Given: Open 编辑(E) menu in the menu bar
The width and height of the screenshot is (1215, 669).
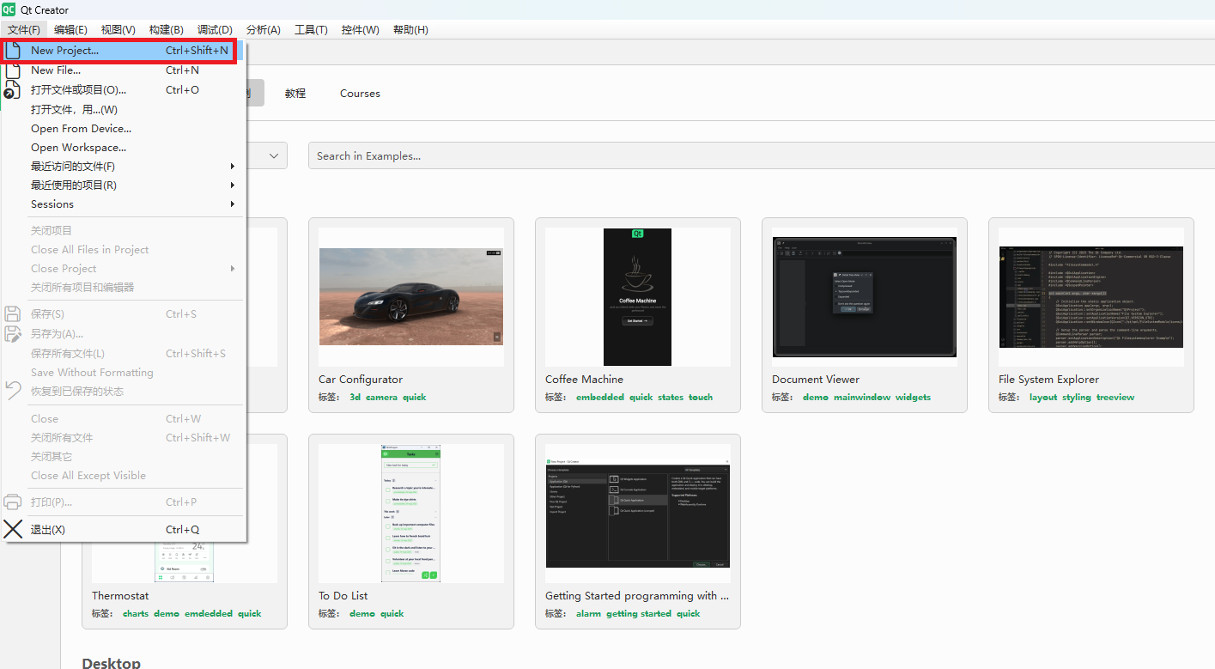Looking at the screenshot, I should click(x=70, y=30).
